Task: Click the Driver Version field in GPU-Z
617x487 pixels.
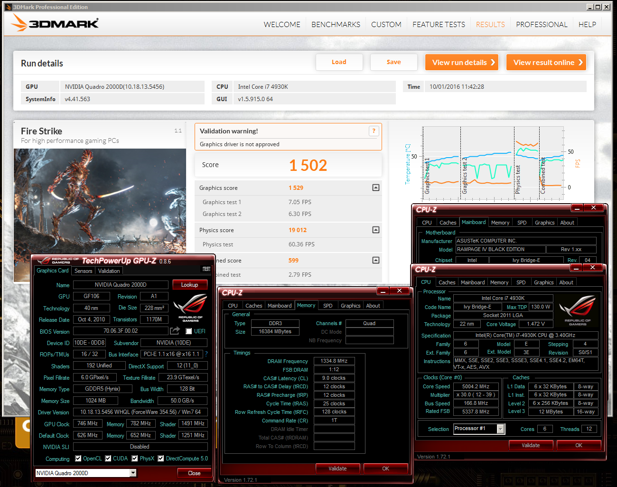Action: coord(140,412)
